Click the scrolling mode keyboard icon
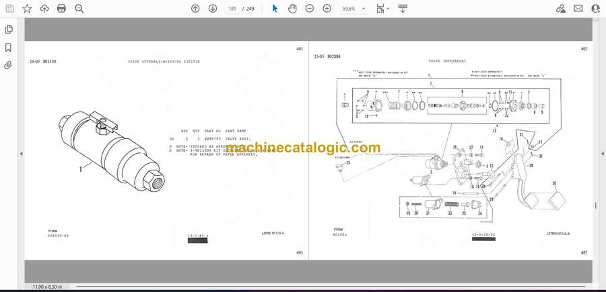The image size is (606, 292). [x=403, y=9]
